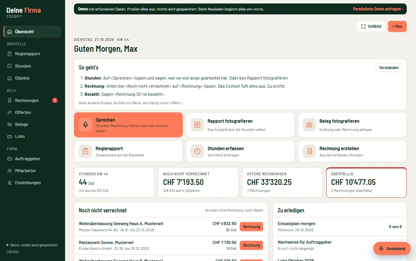
Task: Click the clock icon on Stunden erfassen card
Action: 198,151
